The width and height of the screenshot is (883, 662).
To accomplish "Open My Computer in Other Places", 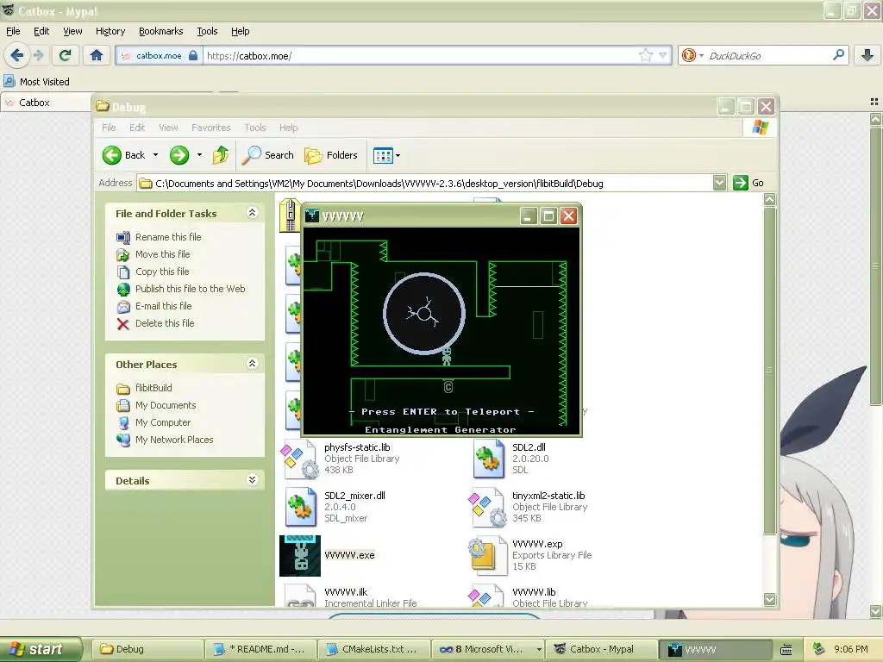I will point(163,422).
